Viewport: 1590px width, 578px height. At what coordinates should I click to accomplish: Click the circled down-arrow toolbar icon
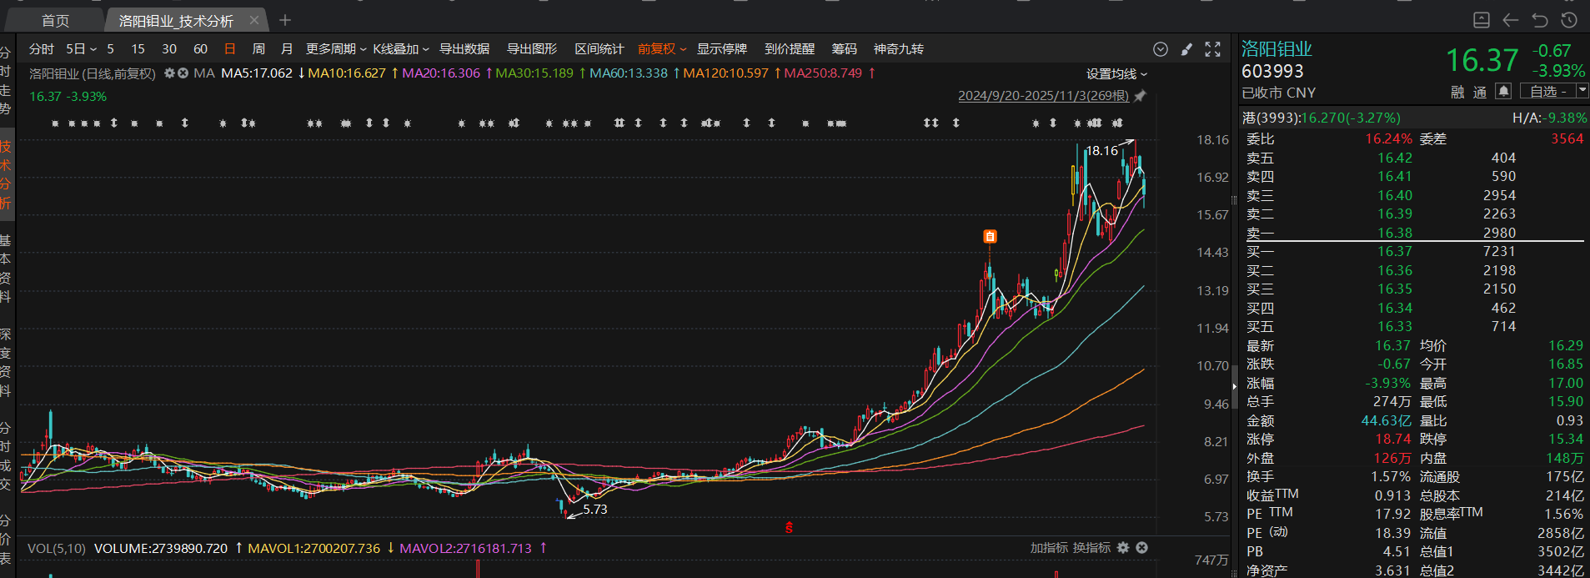click(x=1160, y=49)
